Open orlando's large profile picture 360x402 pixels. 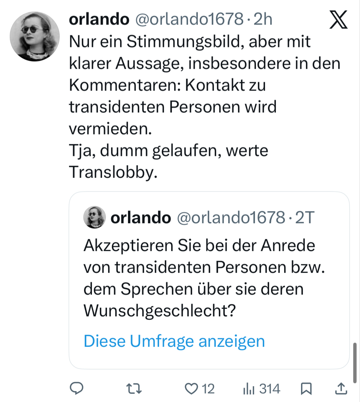click(35, 36)
